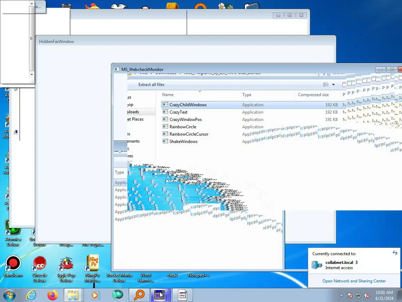Open the clock showing 10:01 AM
The image size is (402, 302).
tap(384, 295)
